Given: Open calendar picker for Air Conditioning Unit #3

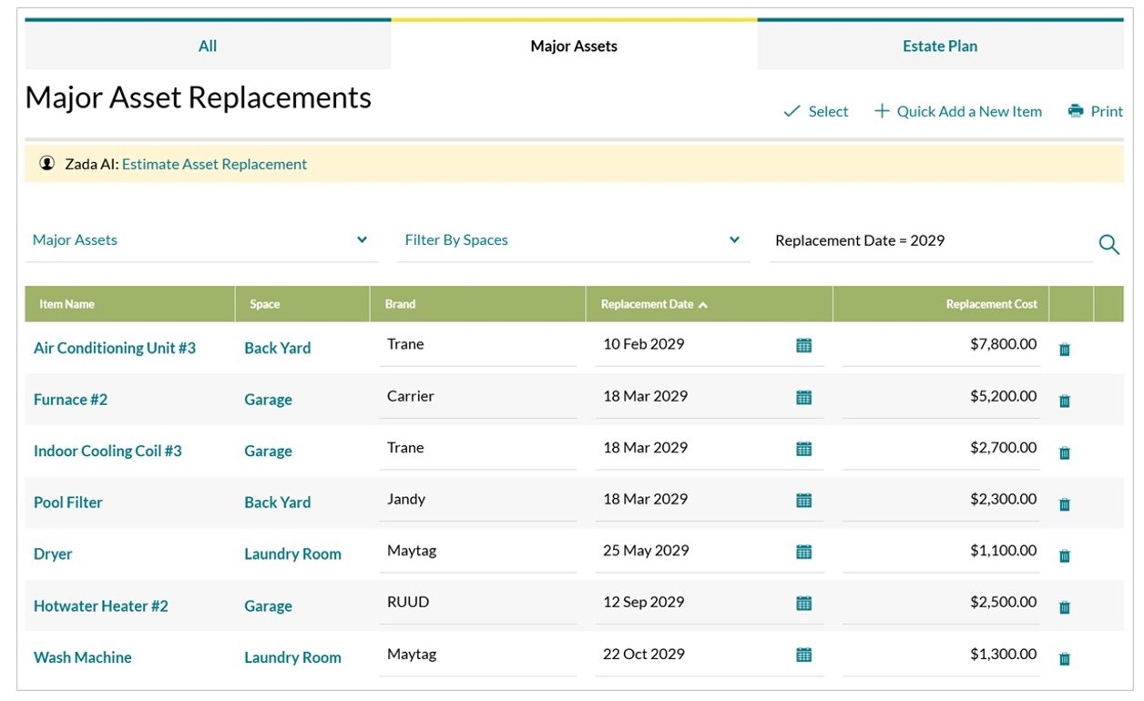Looking at the screenshot, I should 803,345.
